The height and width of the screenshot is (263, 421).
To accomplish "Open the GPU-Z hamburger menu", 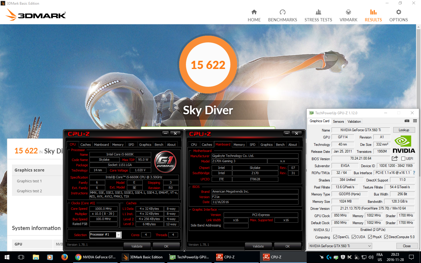I will click(415, 121).
